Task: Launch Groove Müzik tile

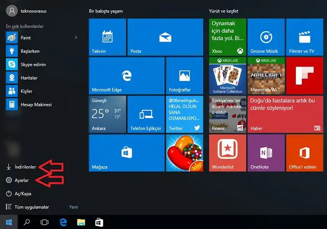Action: tap(266, 37)
